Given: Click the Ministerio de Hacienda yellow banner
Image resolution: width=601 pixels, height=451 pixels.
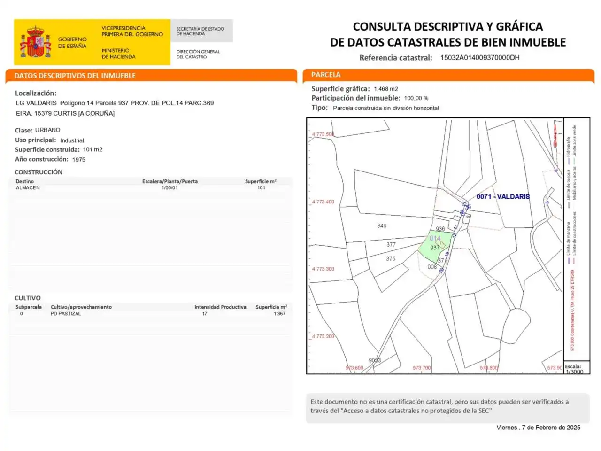Looking at the screenshot, I should 92,42.
